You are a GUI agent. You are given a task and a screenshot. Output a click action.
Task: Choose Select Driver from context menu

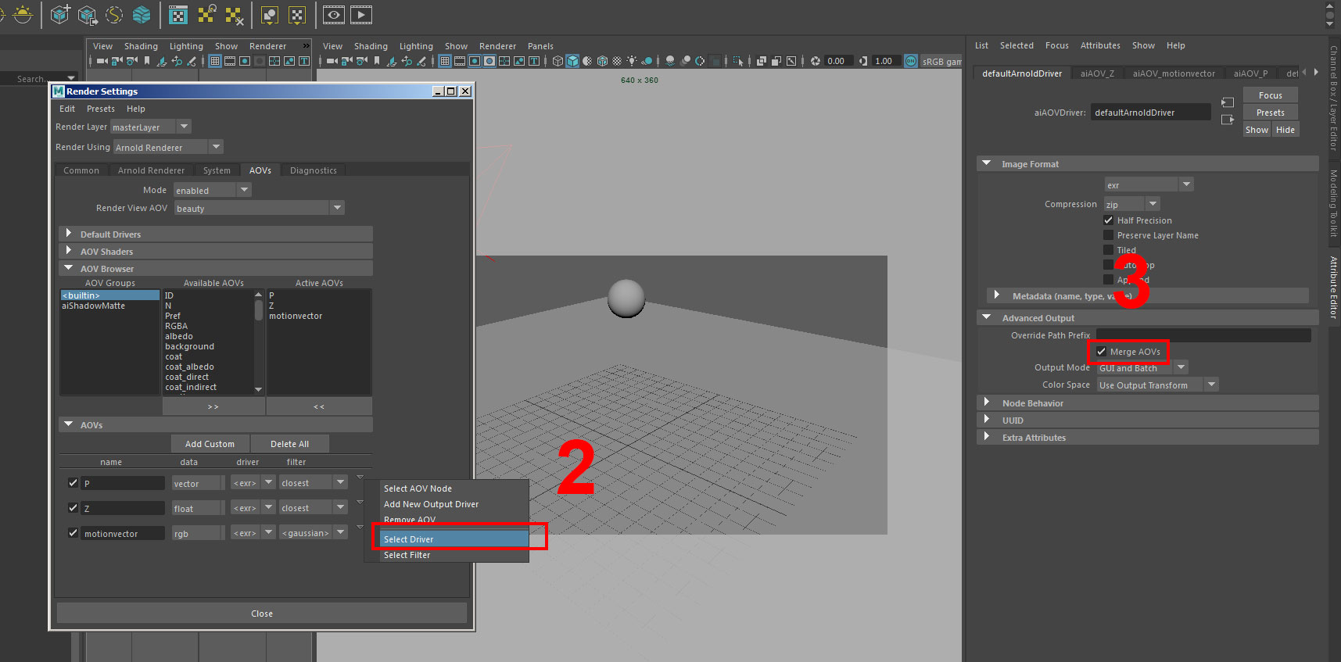click(454, 539)
